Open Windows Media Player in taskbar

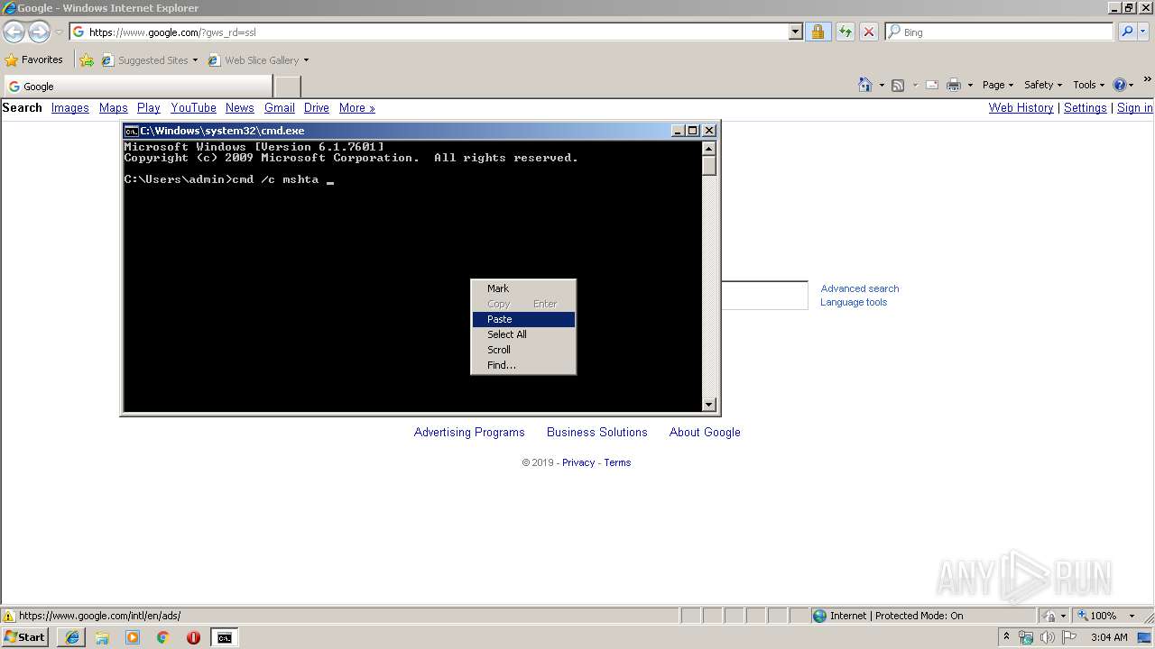point(133,637)
